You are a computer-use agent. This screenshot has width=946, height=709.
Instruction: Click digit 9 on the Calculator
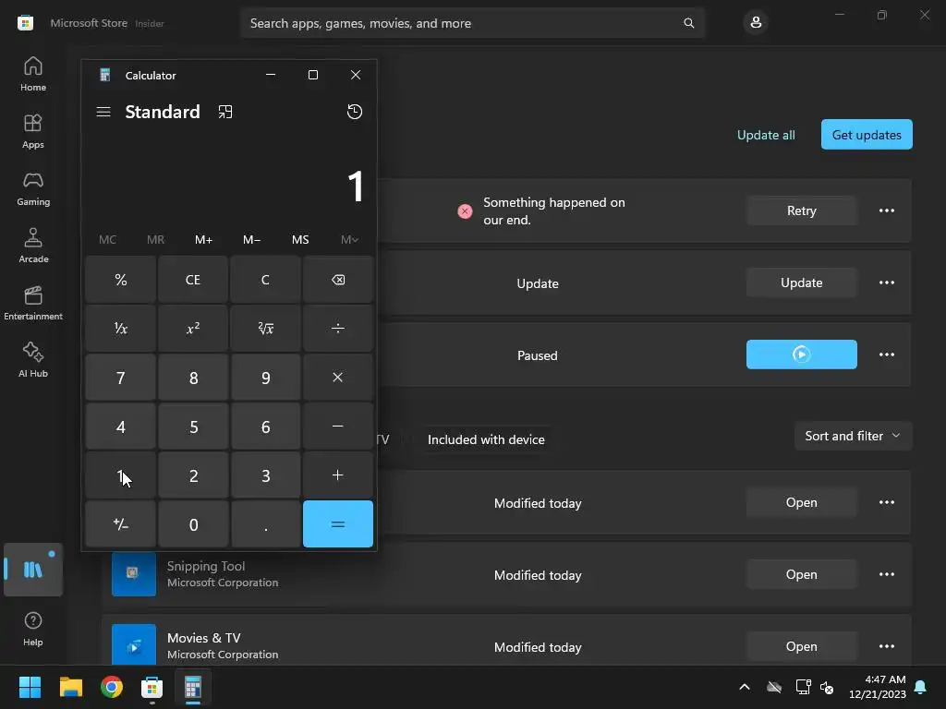coord(265,378)
